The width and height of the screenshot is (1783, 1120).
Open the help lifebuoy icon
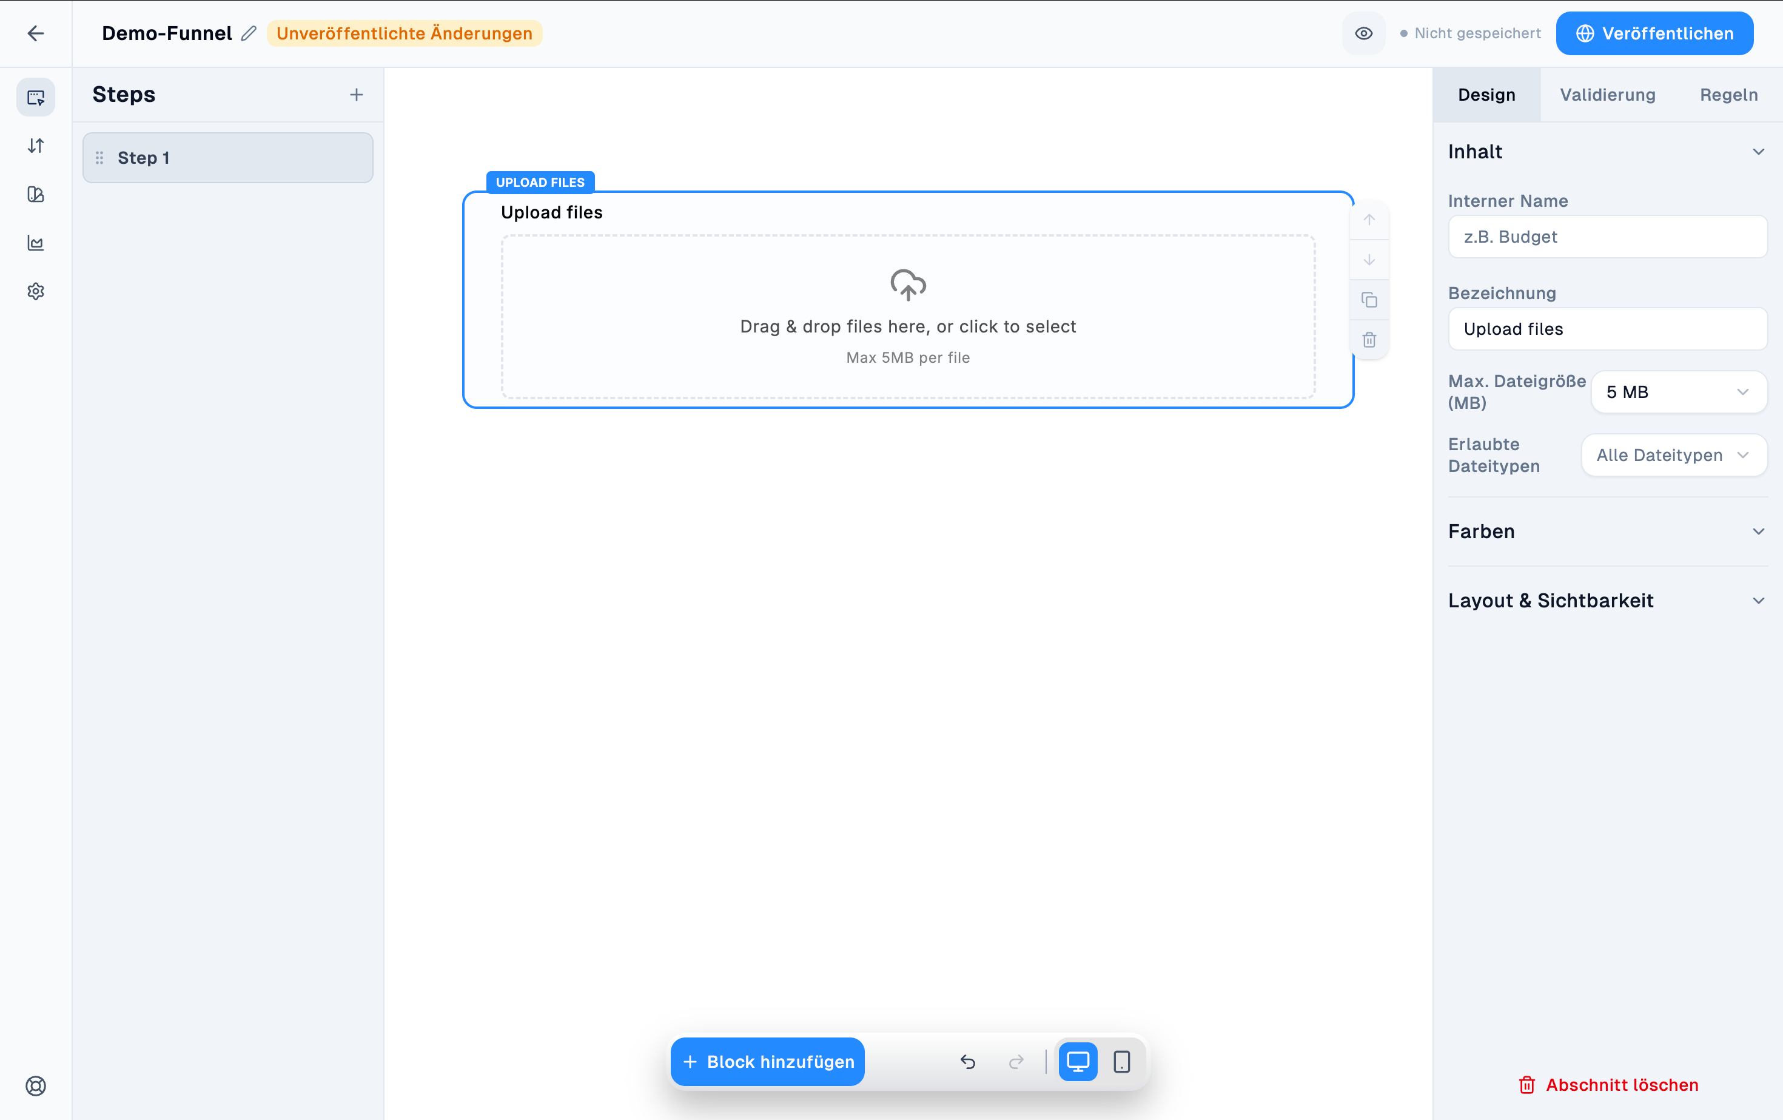(x=36, y=1085)
